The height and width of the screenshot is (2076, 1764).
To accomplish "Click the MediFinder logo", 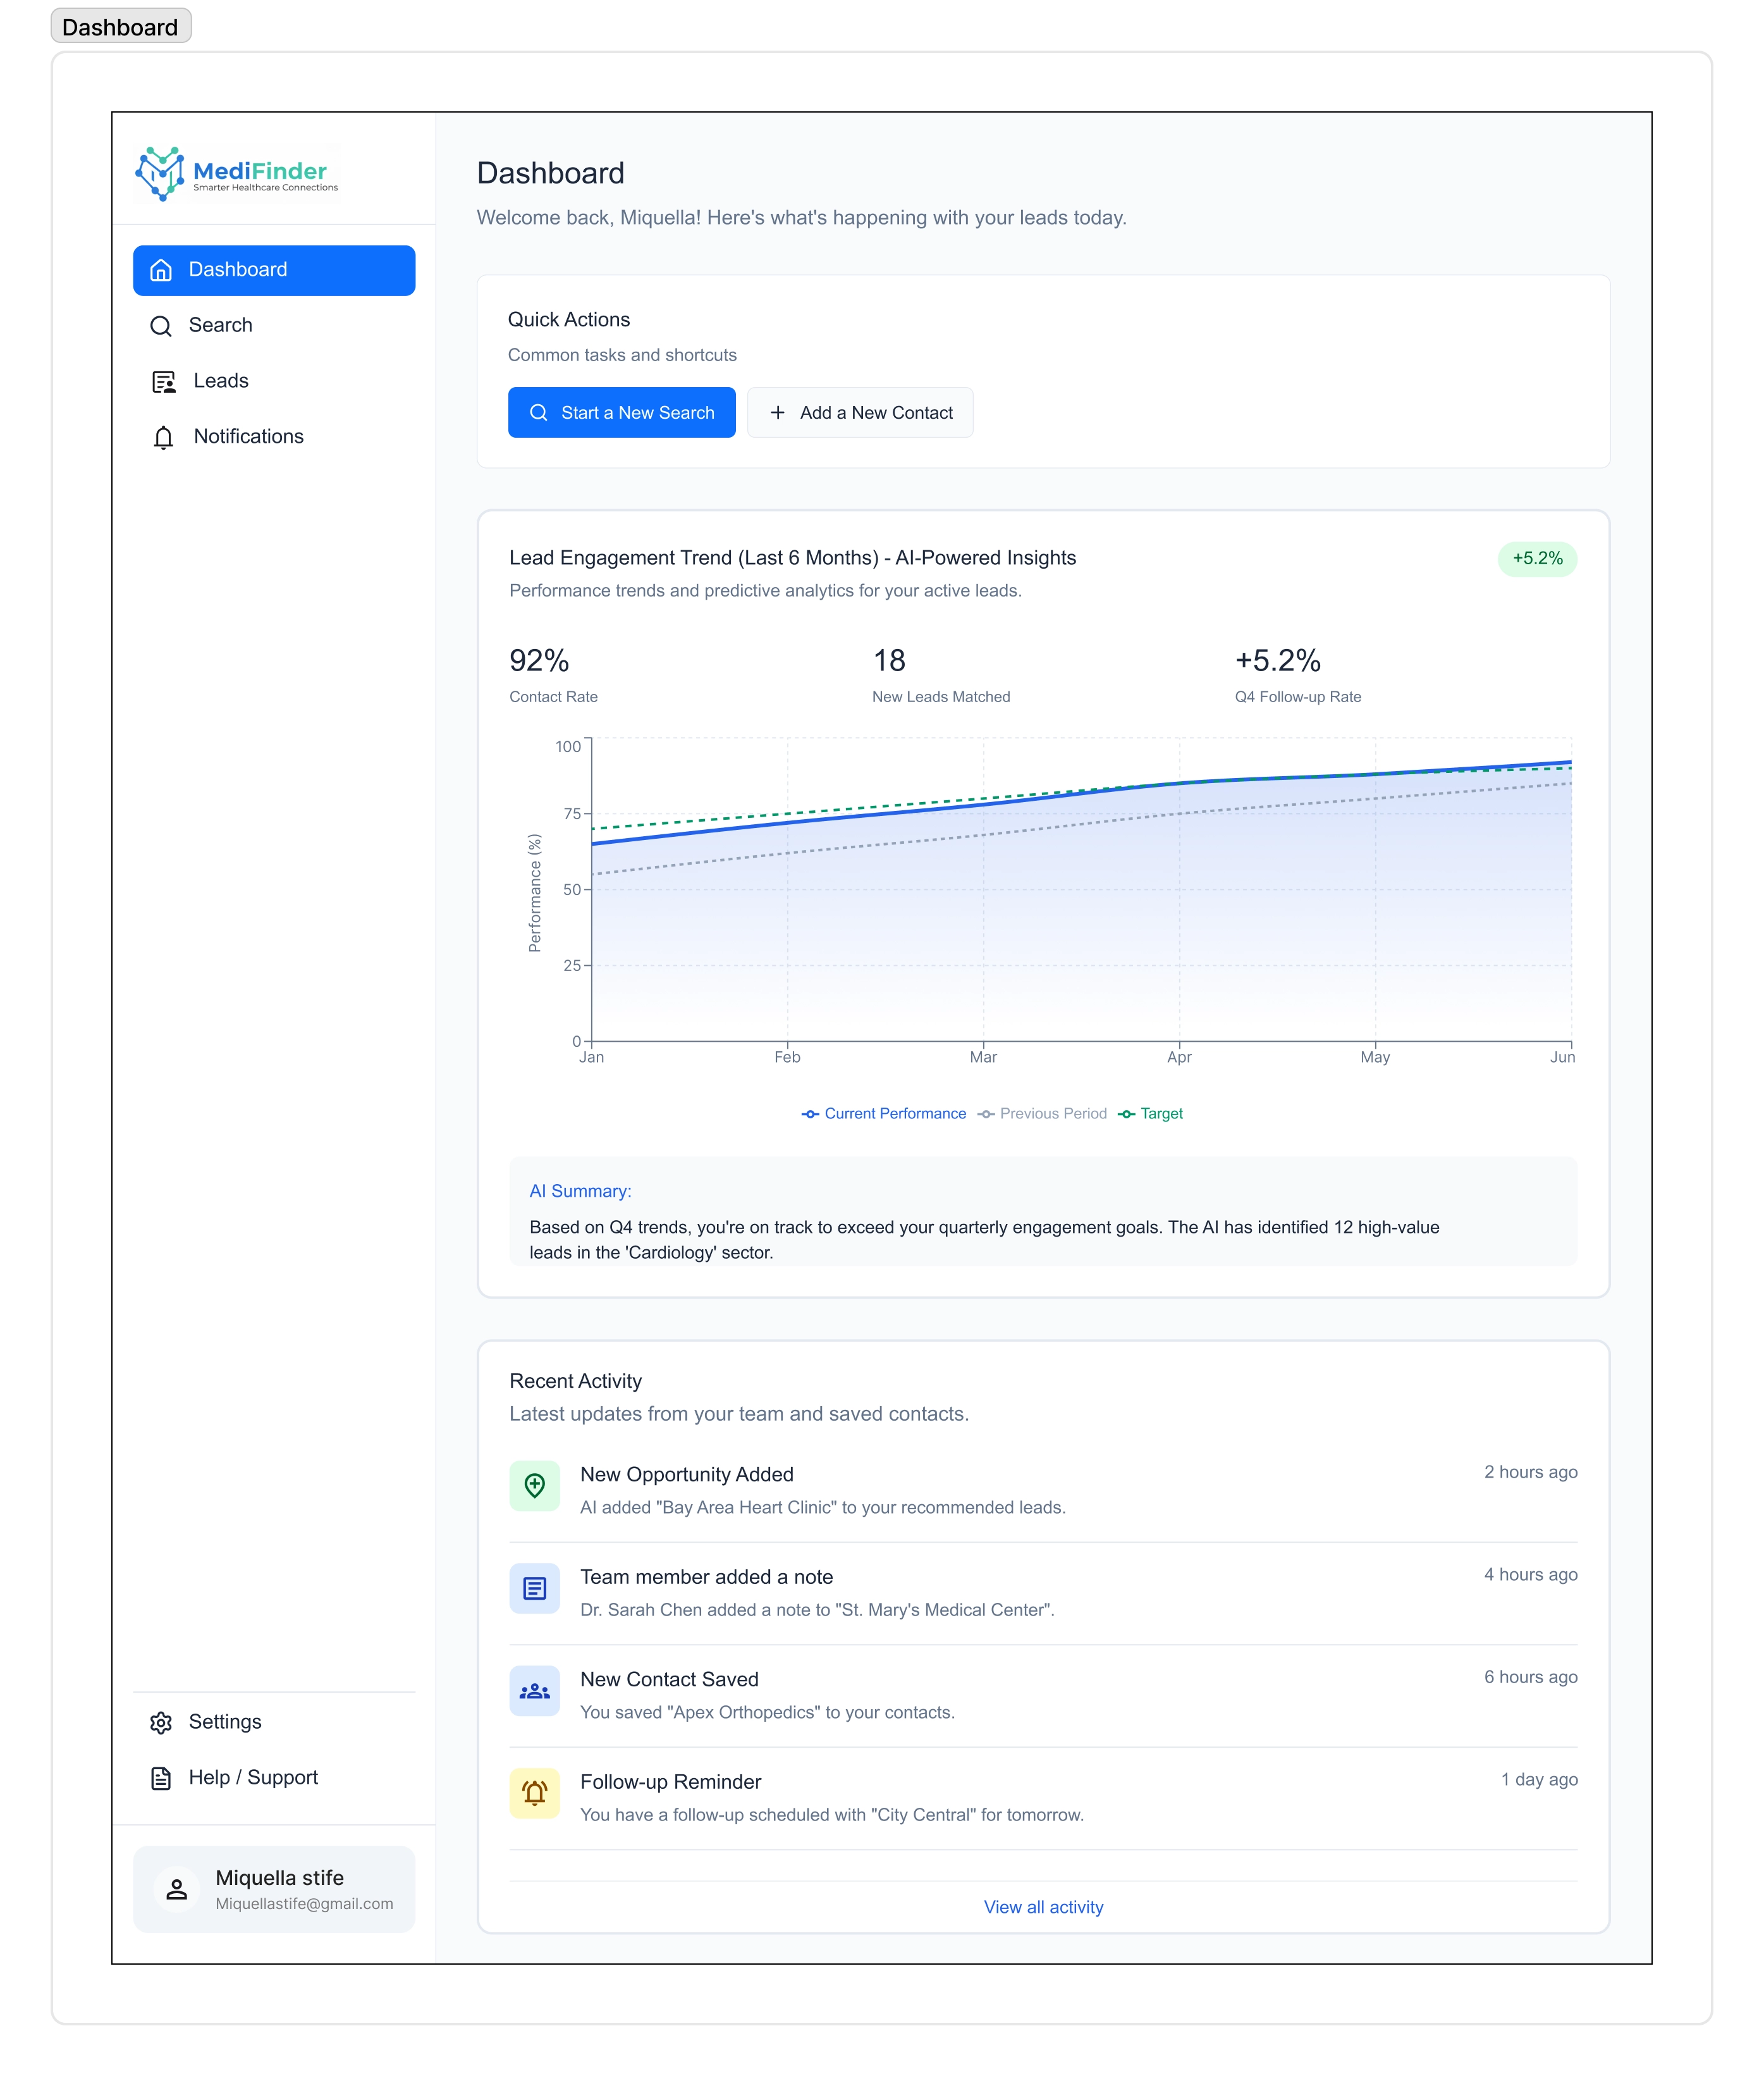I will click(237, 174).
